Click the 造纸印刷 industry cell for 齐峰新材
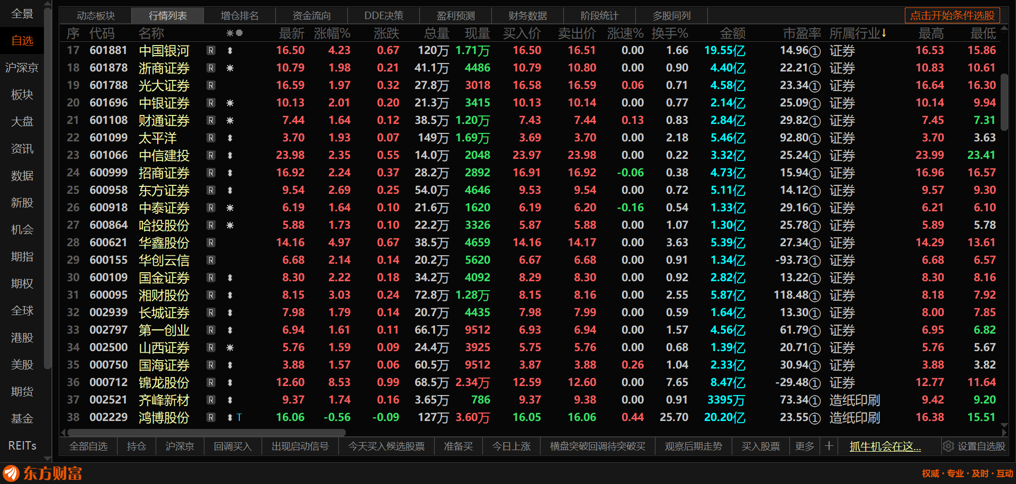Image resolution: width=1016 pixels, height=484 pixels. tap(855, 400)
